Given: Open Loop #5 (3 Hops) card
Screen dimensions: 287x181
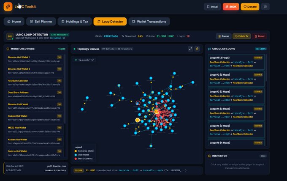Looking at the screenshot, I should [x=236, y=130].
